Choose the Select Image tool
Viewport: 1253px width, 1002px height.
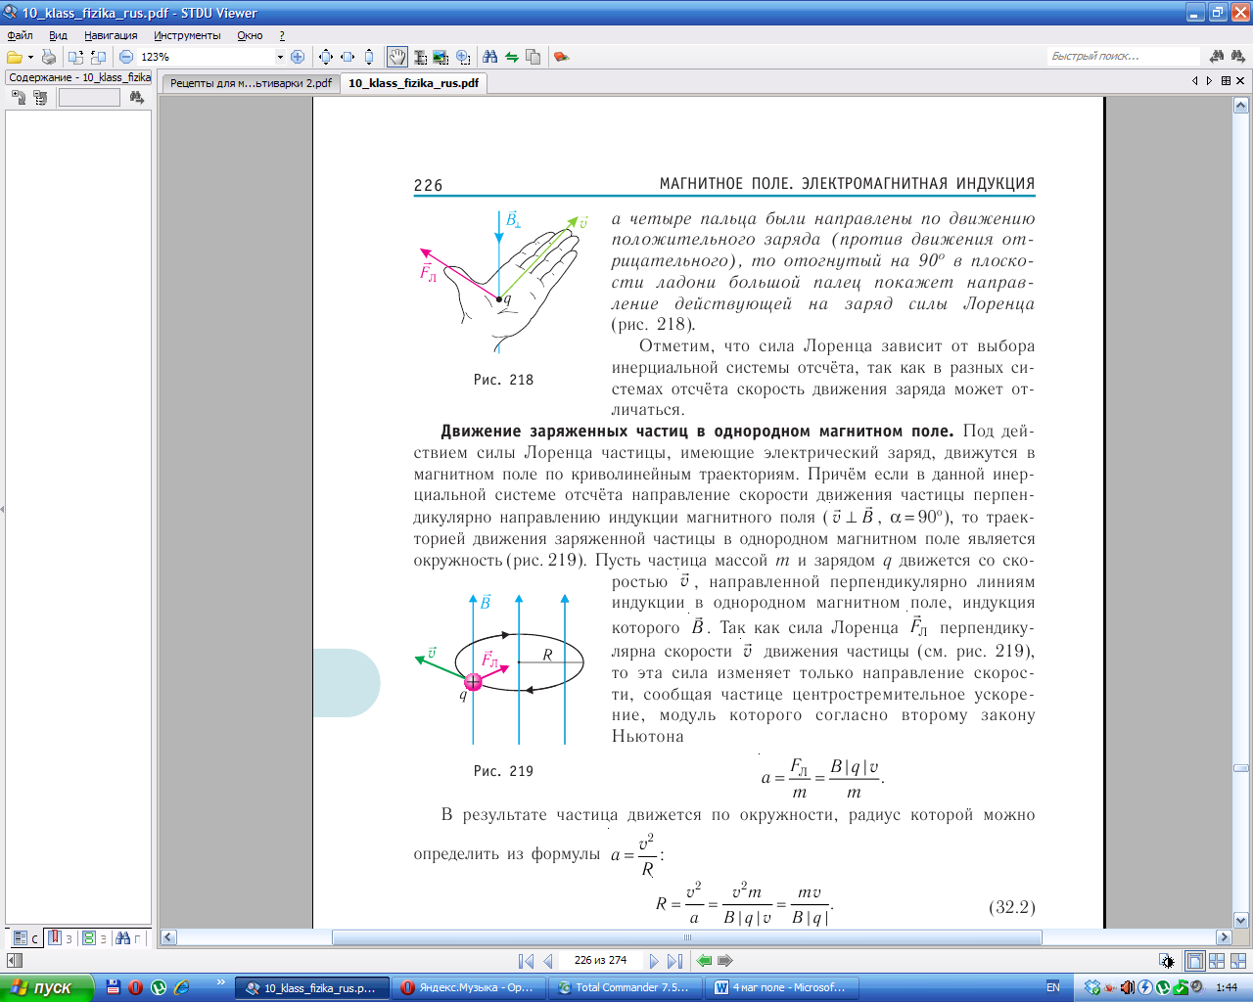pos(441,57)
